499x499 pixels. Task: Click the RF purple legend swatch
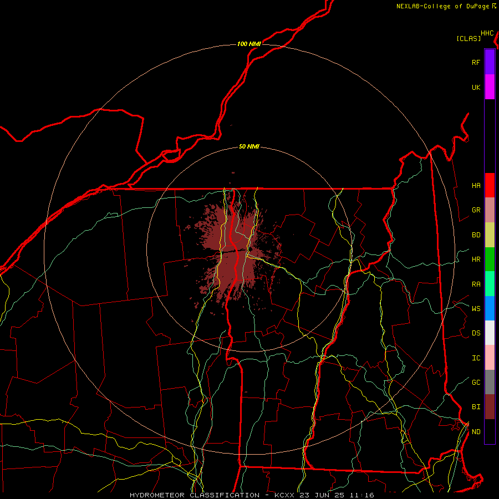pos(490,62)
